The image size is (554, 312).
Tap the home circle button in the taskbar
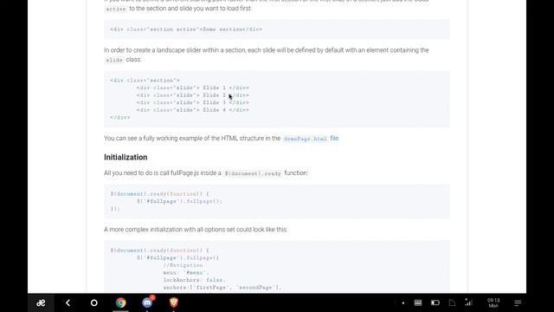pos(94,302)
